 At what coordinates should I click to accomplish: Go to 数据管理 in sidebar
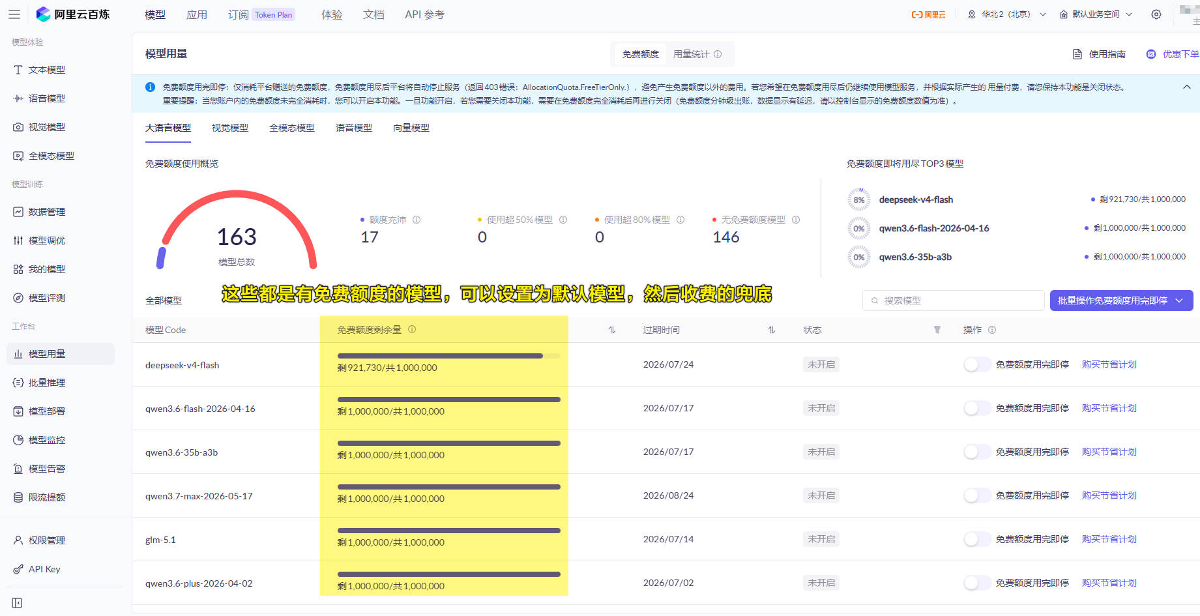[46, 212]
